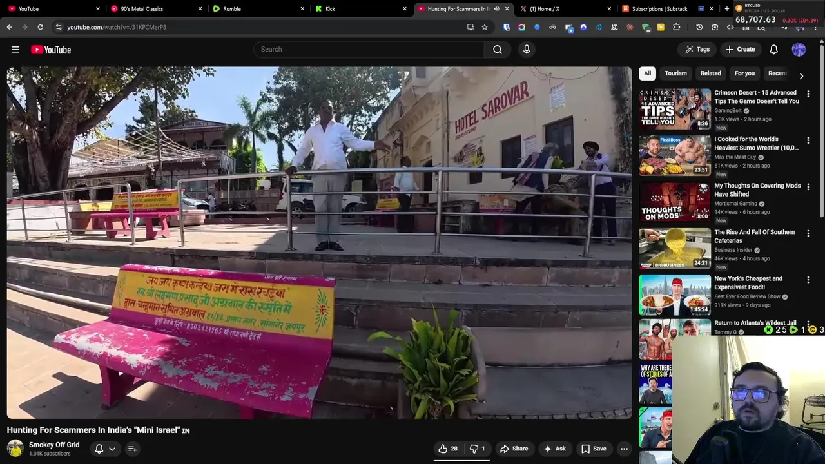The height and width of the screenshot is (464, 825).
Task: Start voice search with microphone icon
Action: coord(527,50)
